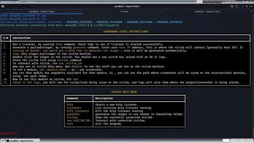Open the Places menu in the top panel
This screenshot has width=254, height=143.
[x=19, y=2]
